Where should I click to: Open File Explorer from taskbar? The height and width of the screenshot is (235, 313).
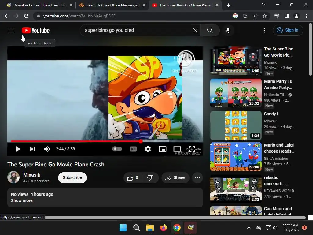pyautogui.click(x=150, y=228)
